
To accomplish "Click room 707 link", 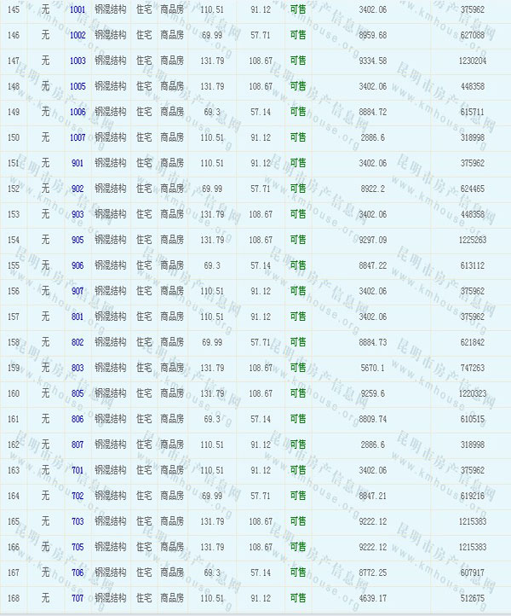I will (78, 598).
